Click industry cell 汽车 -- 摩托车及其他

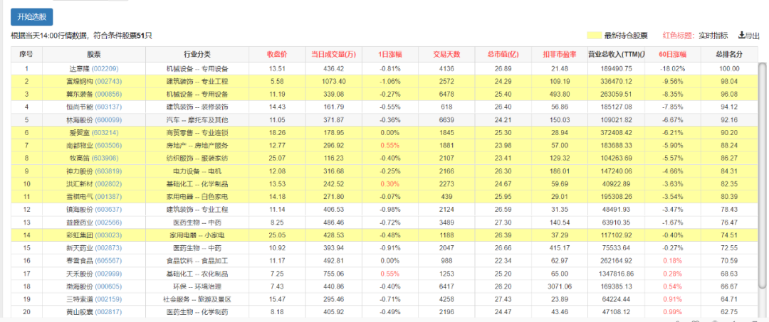[x=198, y=120]
